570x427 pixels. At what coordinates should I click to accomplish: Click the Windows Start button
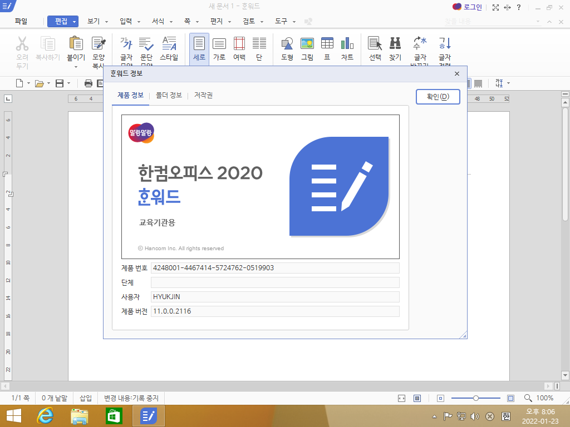[x=14, y=416]
